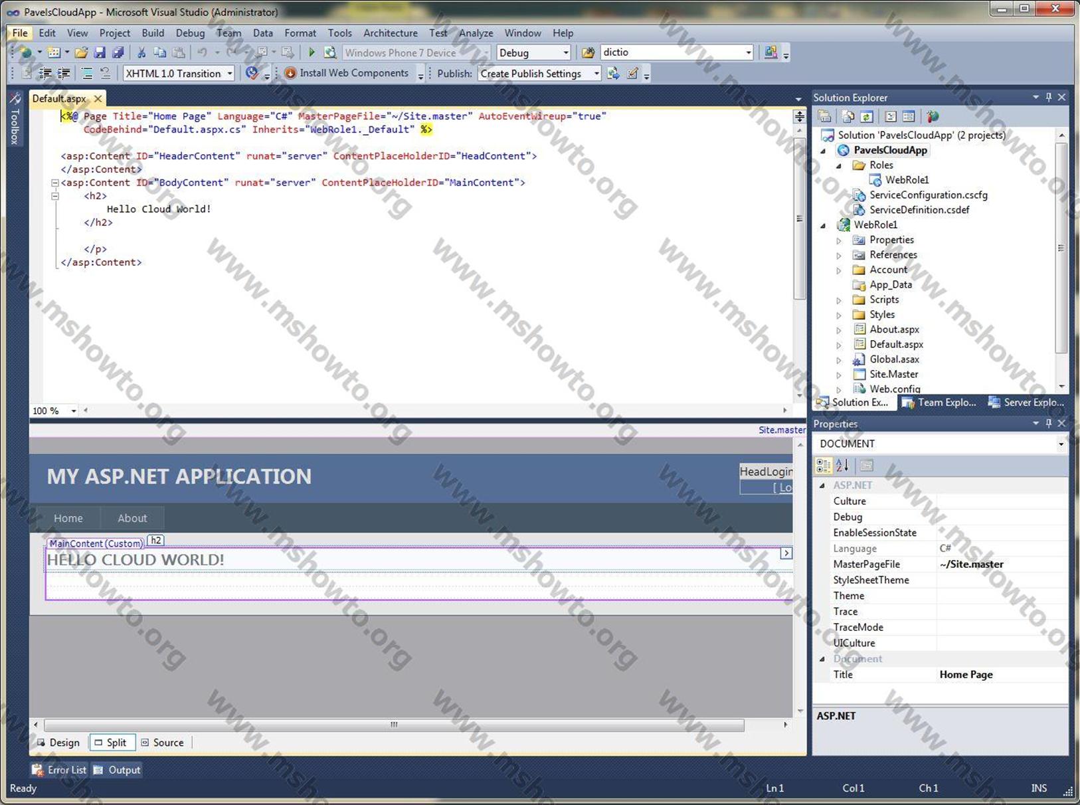Expand the Account folder
Viewport: 1080px width, 805px height.
tap(839, 270)
